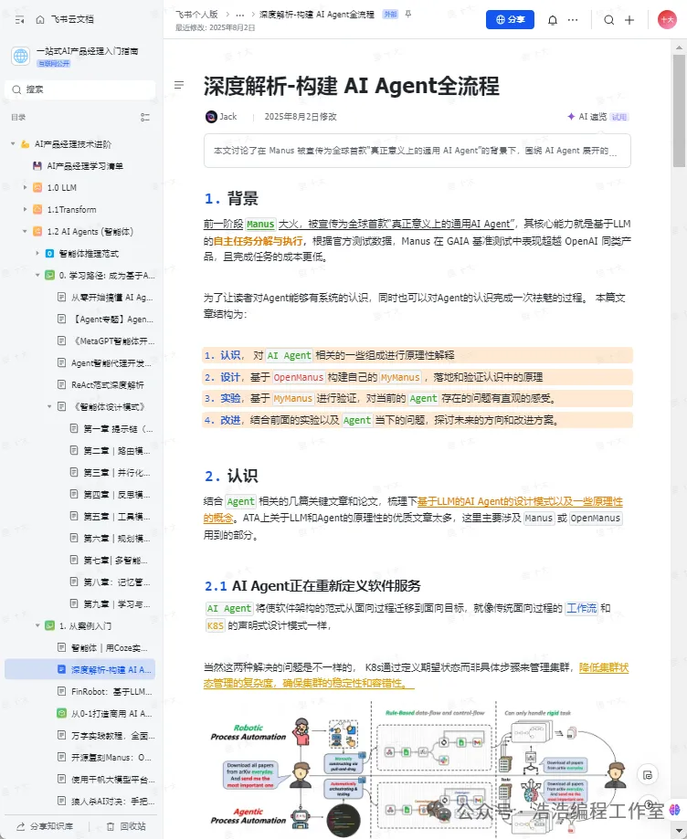Toggle the document outline icon beside the title
The image size is (687, 839).
(x=179, y=85)
